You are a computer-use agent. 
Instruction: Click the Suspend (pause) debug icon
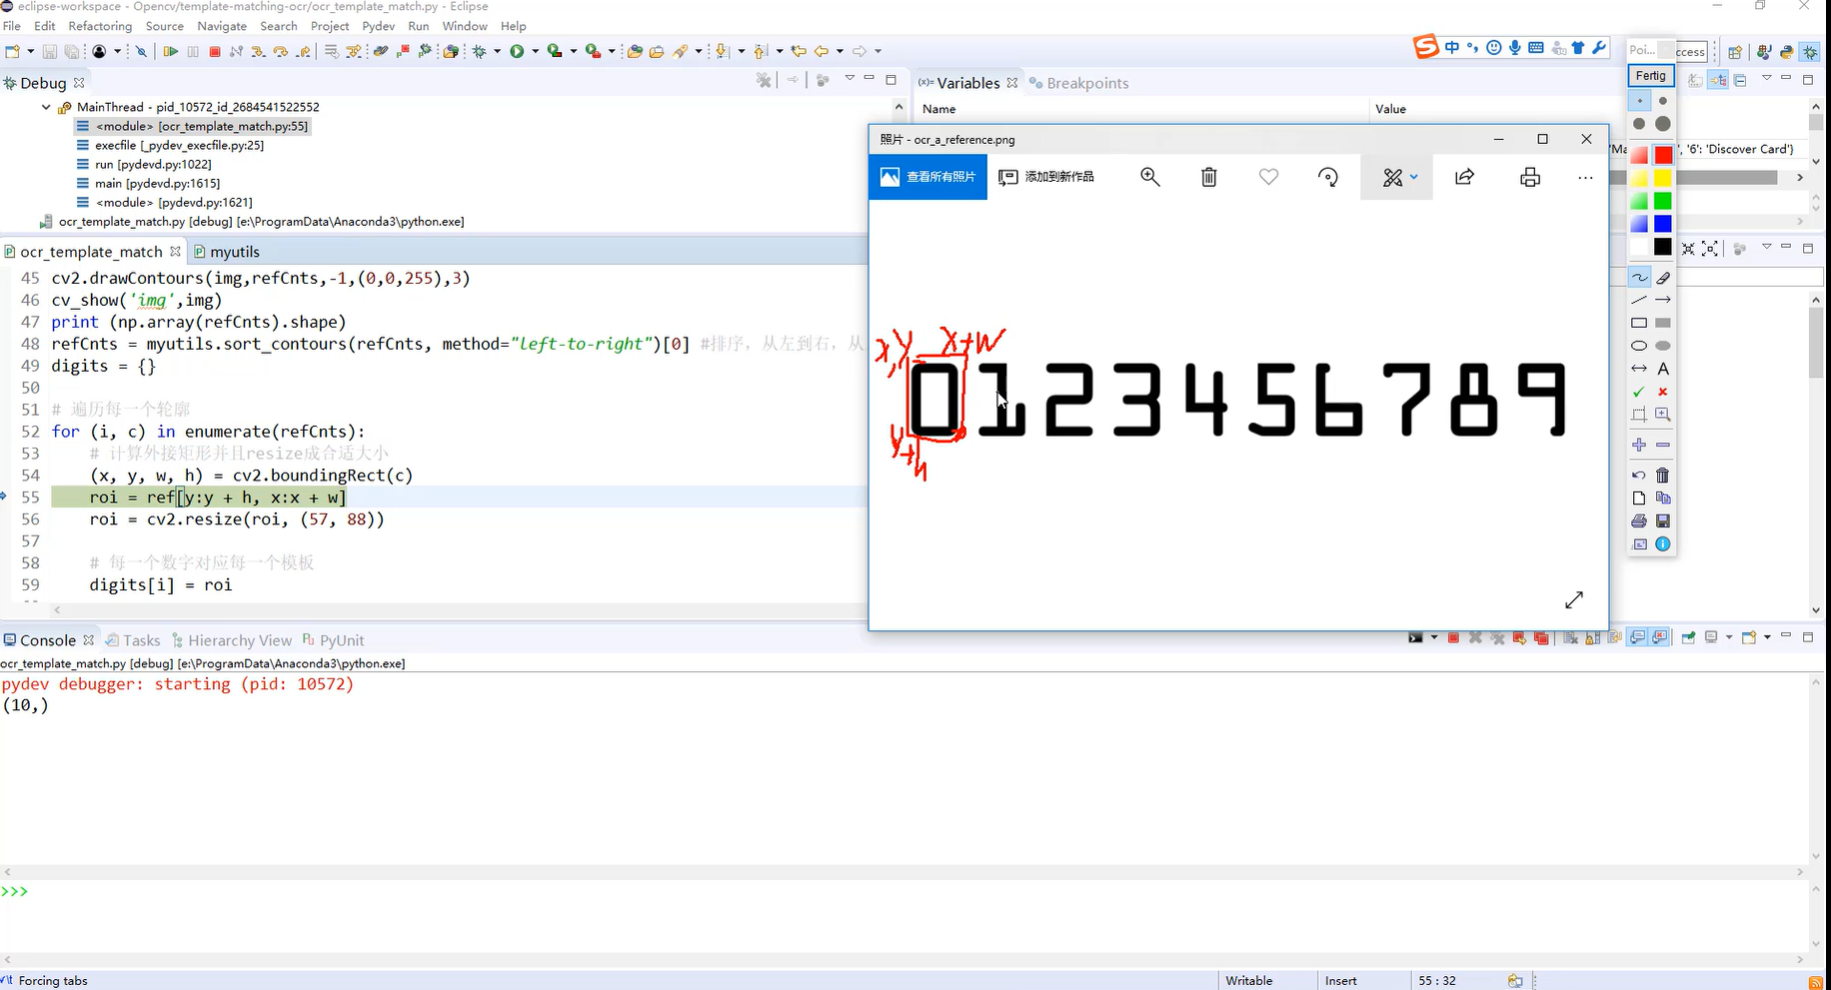point(193,51)
